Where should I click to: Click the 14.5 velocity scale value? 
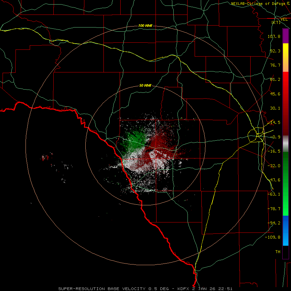tap(275, 123)
